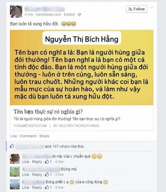Open the post author's profile picture
The image size is (166, 192).
pos(16,12)
